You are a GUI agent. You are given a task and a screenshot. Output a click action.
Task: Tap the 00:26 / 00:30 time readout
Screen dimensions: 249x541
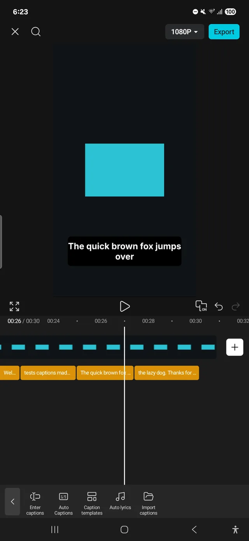(x=24, y=321)
